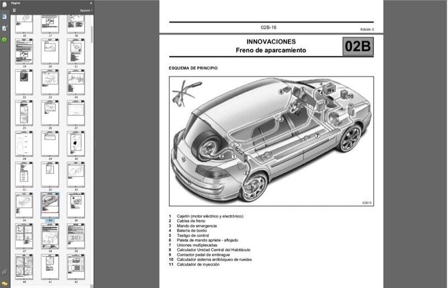
Task: Open the Bookmarks panel icon
Action: (x=4, y=17)
